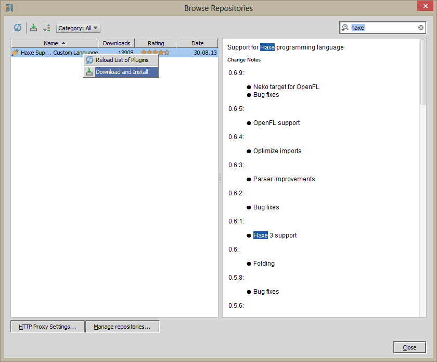
Task: Click the rating stars of the Haxe plugin
Action: coord(155,52)
